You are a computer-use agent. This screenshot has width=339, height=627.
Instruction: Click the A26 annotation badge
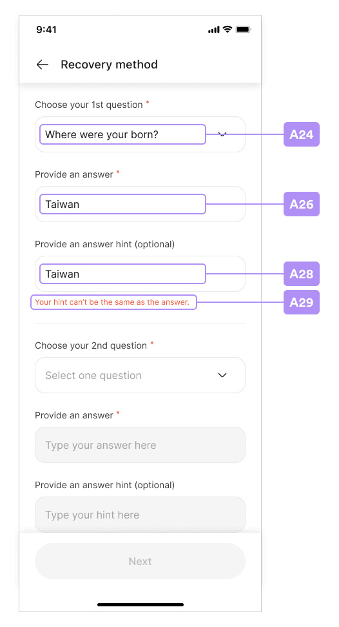302,204
